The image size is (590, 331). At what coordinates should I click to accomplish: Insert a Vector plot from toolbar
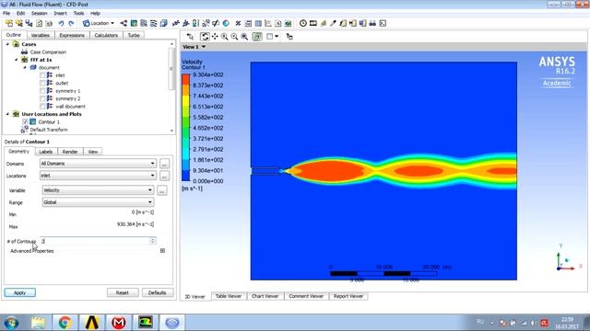pos(124,23)
